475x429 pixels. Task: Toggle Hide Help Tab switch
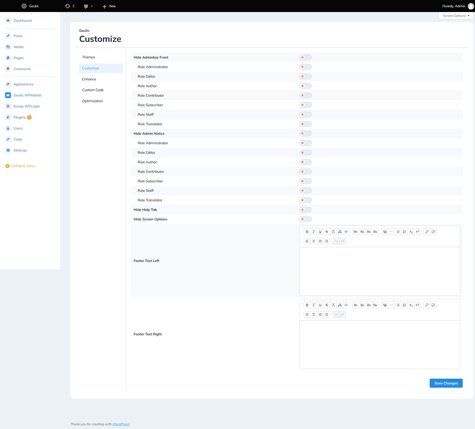tap(305, 210)
